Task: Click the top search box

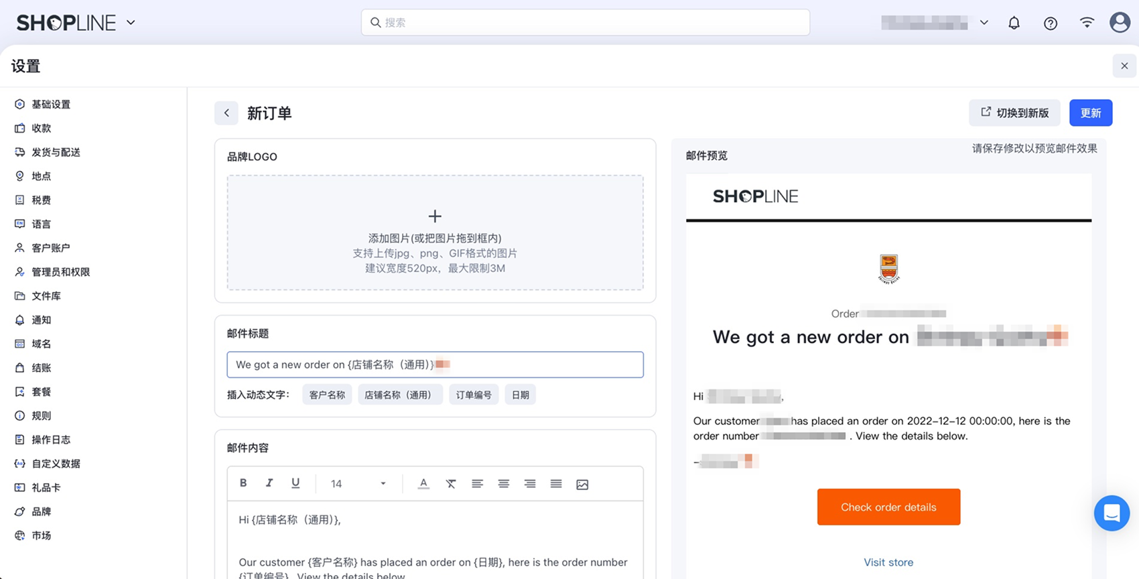Action: tap(586, 22)
